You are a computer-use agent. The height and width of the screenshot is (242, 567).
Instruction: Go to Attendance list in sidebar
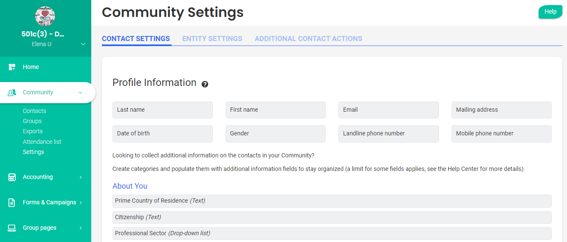point(42,142)
